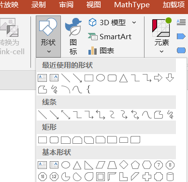Click the 图表 chart button
This screenshot has height=182, width=188.
pos(101,51)
